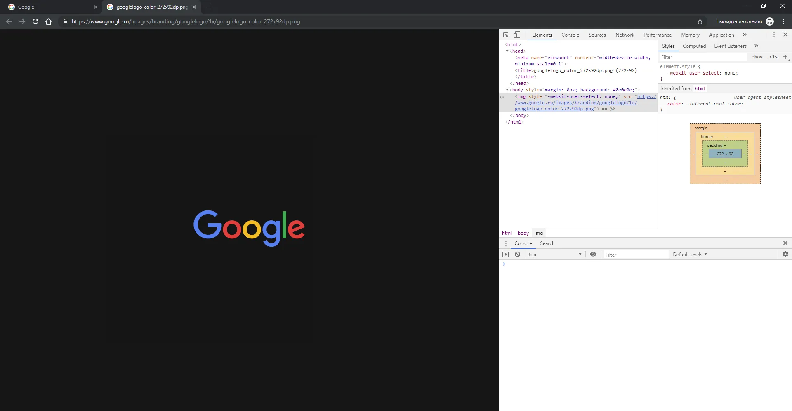Clear the console
Viewport: 792px width, 411px height.
pyautogui.click(x=517, y=255)
